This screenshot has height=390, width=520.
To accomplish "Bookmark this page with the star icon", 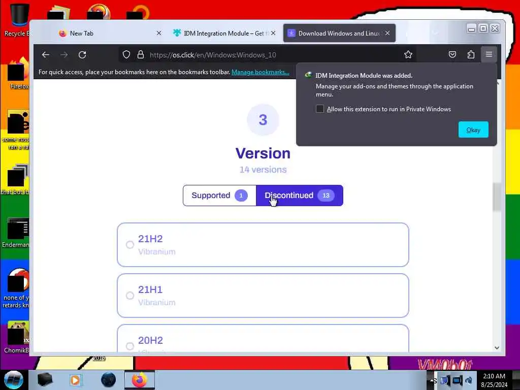I will coord(408,55).
